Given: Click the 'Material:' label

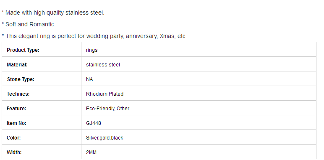Looking at the screenshot, I should pyautogui.click(x=17, y=65).
